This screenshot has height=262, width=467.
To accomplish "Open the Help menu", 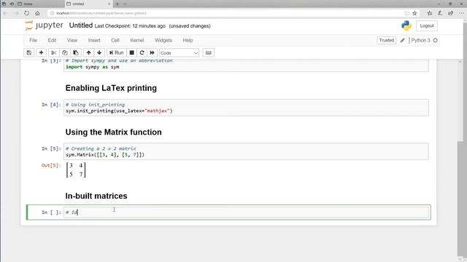I will click(x=188, y=40).
